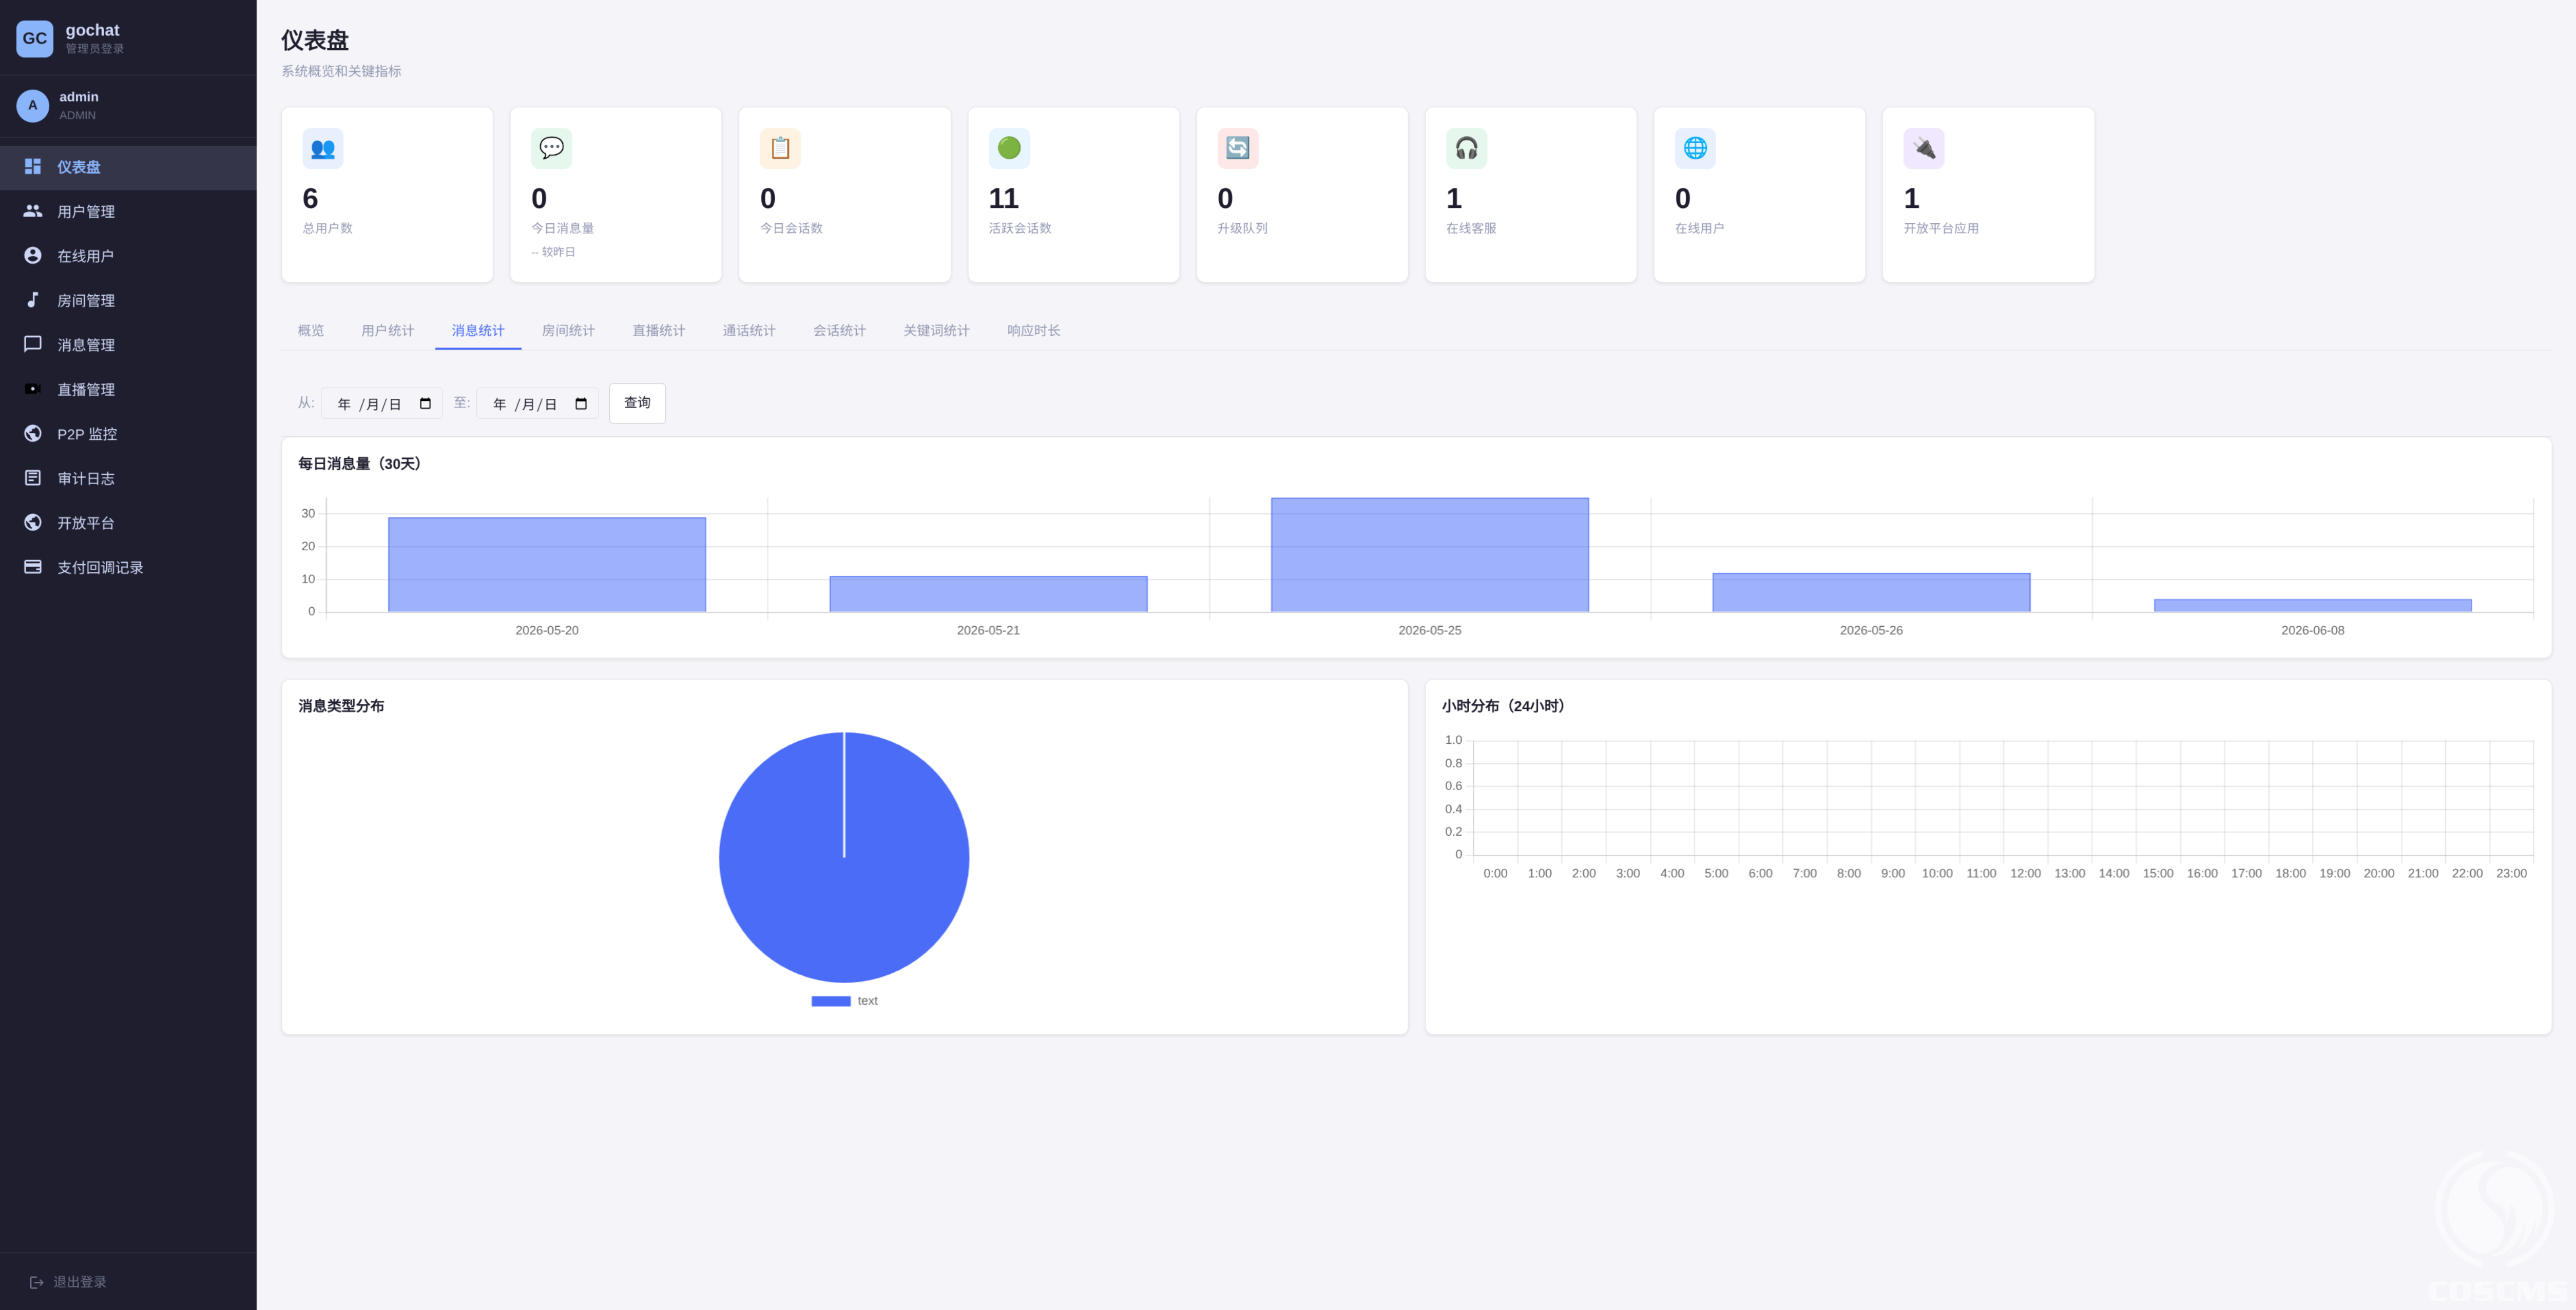This screenshot has height=1310, width=2576.
Task: Switch to the 概览 tab
Action: (311, 330)
